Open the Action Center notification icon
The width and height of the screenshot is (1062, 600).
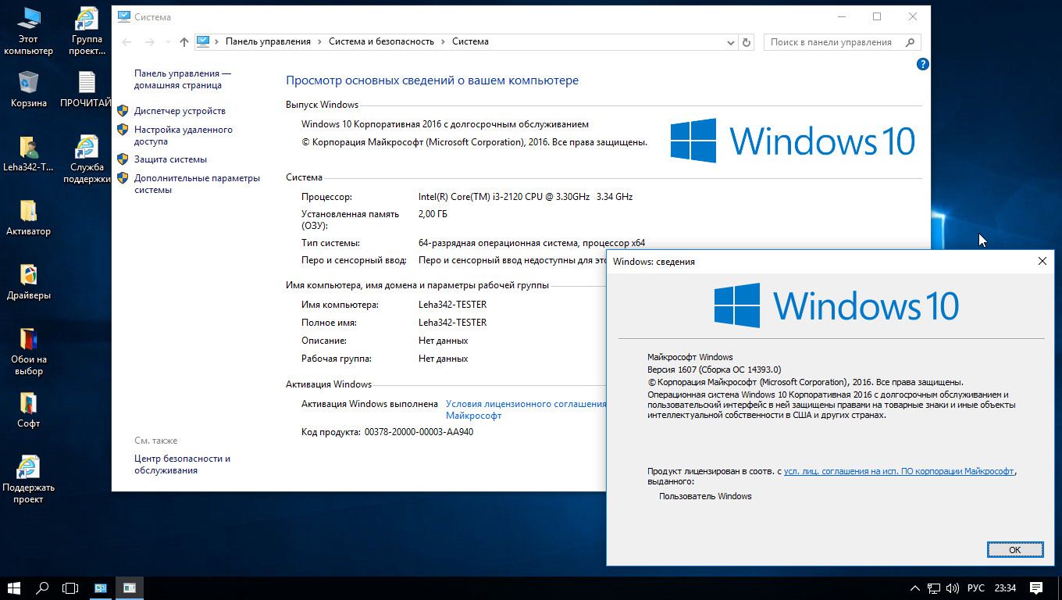click(1036, 587)
